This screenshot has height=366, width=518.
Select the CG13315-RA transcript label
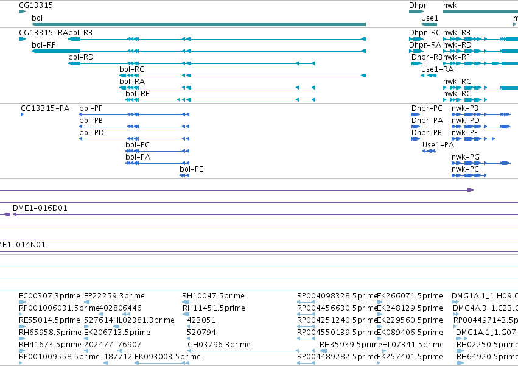coord(44,33)
